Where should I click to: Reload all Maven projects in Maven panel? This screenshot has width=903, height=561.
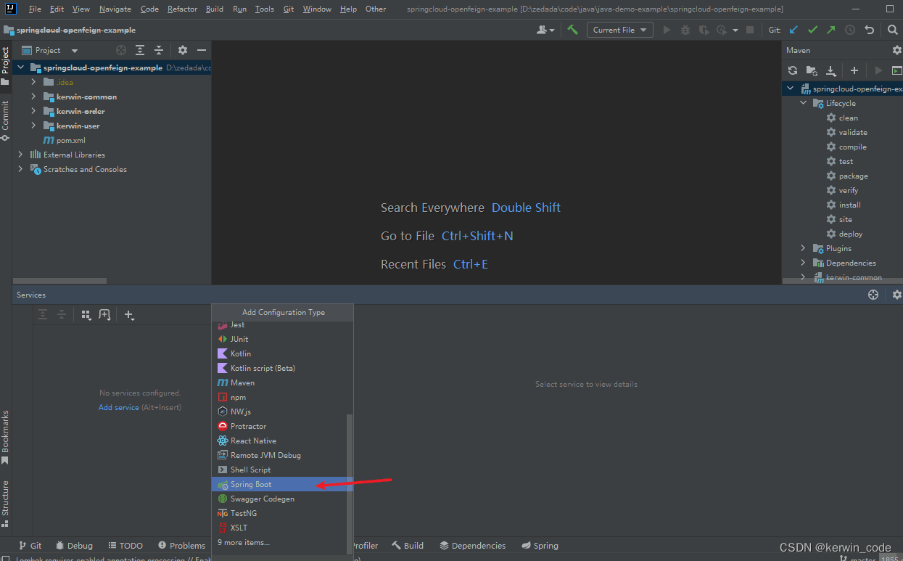pos(792,70)
